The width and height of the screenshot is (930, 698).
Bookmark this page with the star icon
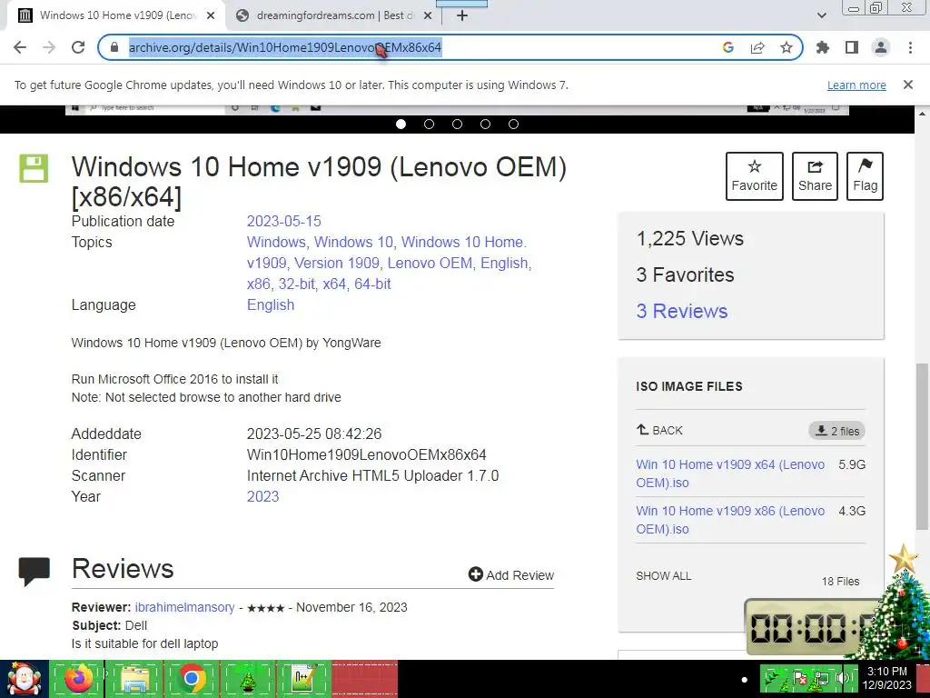[787, 47]
